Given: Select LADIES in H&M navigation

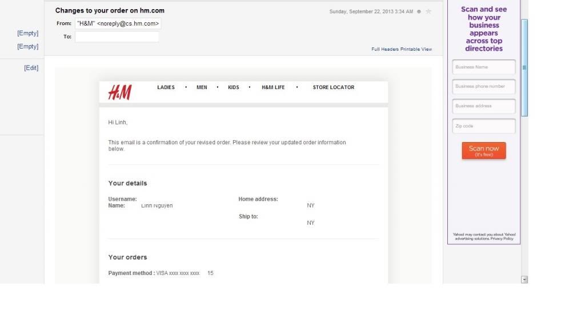Looking at the screenshot, I should tap(166, 87).
